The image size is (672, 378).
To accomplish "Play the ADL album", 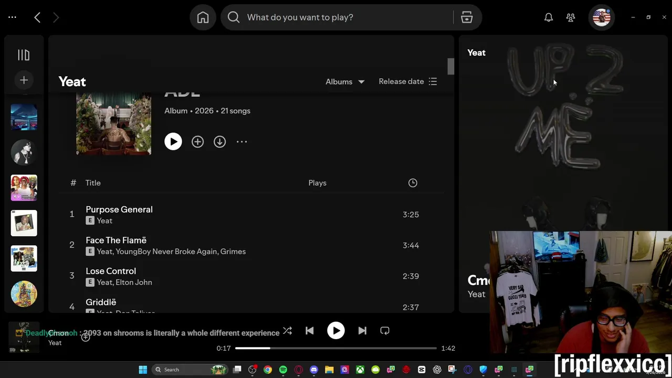I will coord(173,142).
